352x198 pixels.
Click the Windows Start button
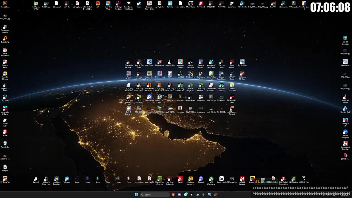136,195
